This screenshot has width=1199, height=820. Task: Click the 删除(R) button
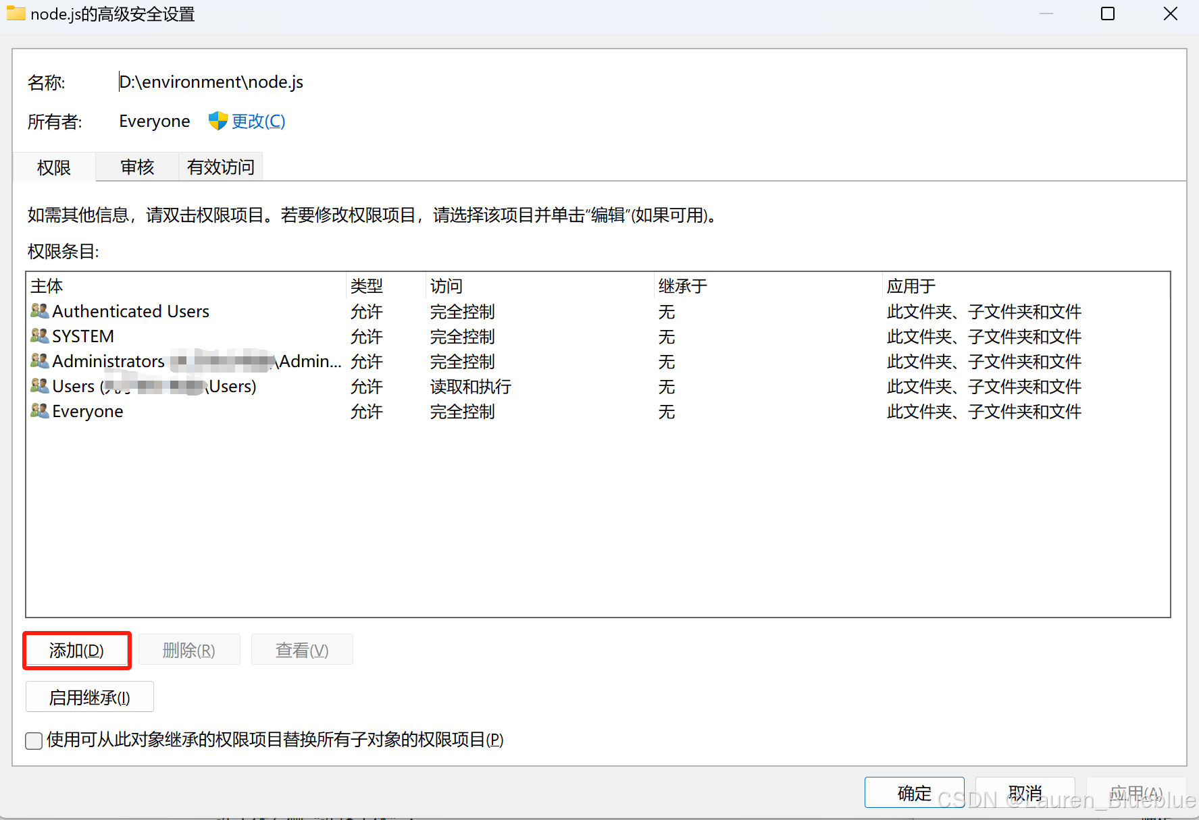coord(189,651)
